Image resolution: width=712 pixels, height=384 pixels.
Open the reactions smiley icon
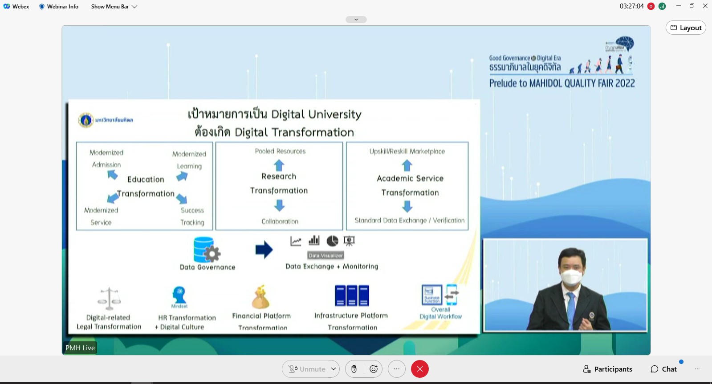tap(374, 369)
